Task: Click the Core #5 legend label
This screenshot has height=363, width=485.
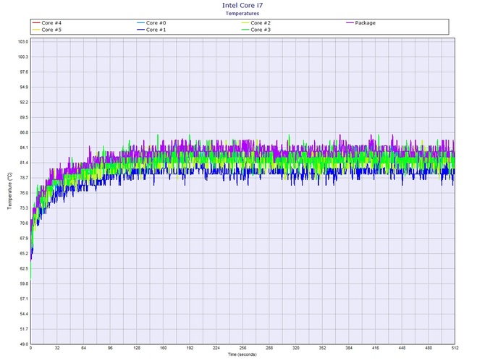Action: pyautogui.click(x=51, y=30)
